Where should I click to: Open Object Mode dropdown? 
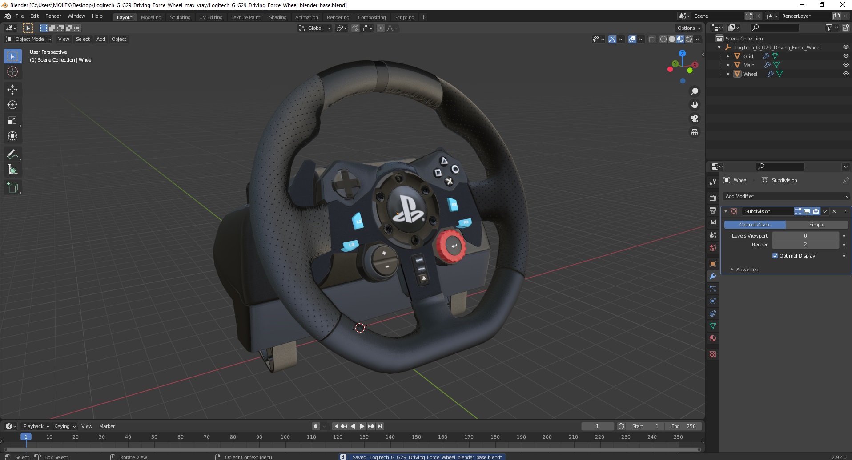pyautogui.click(x=29, y=39)
